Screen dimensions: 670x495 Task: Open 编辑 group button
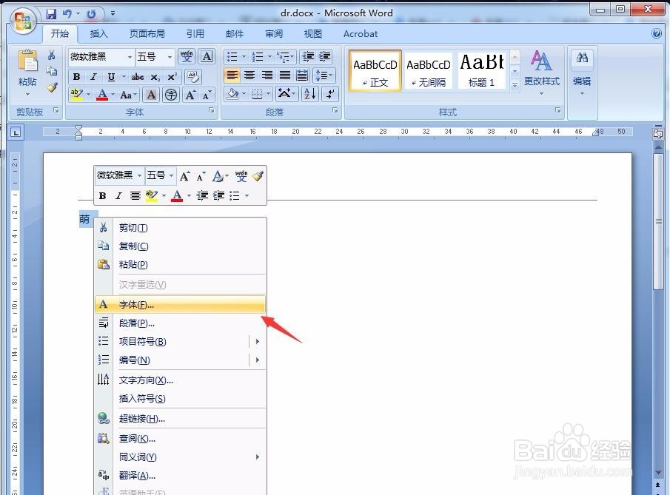(x=582, y=73)
